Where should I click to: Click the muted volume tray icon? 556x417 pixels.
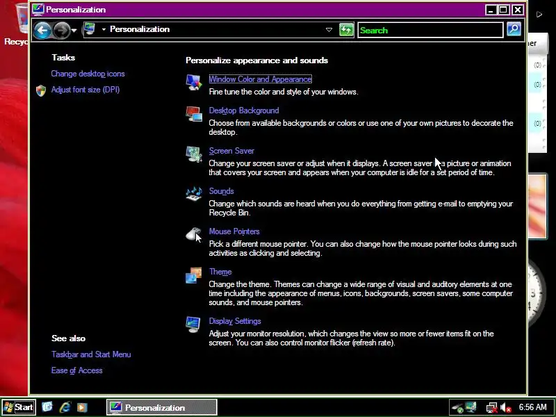(x=506, y=407)
